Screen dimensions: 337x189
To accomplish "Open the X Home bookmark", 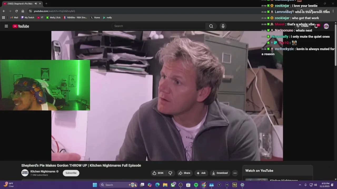I will click(95, 18).
